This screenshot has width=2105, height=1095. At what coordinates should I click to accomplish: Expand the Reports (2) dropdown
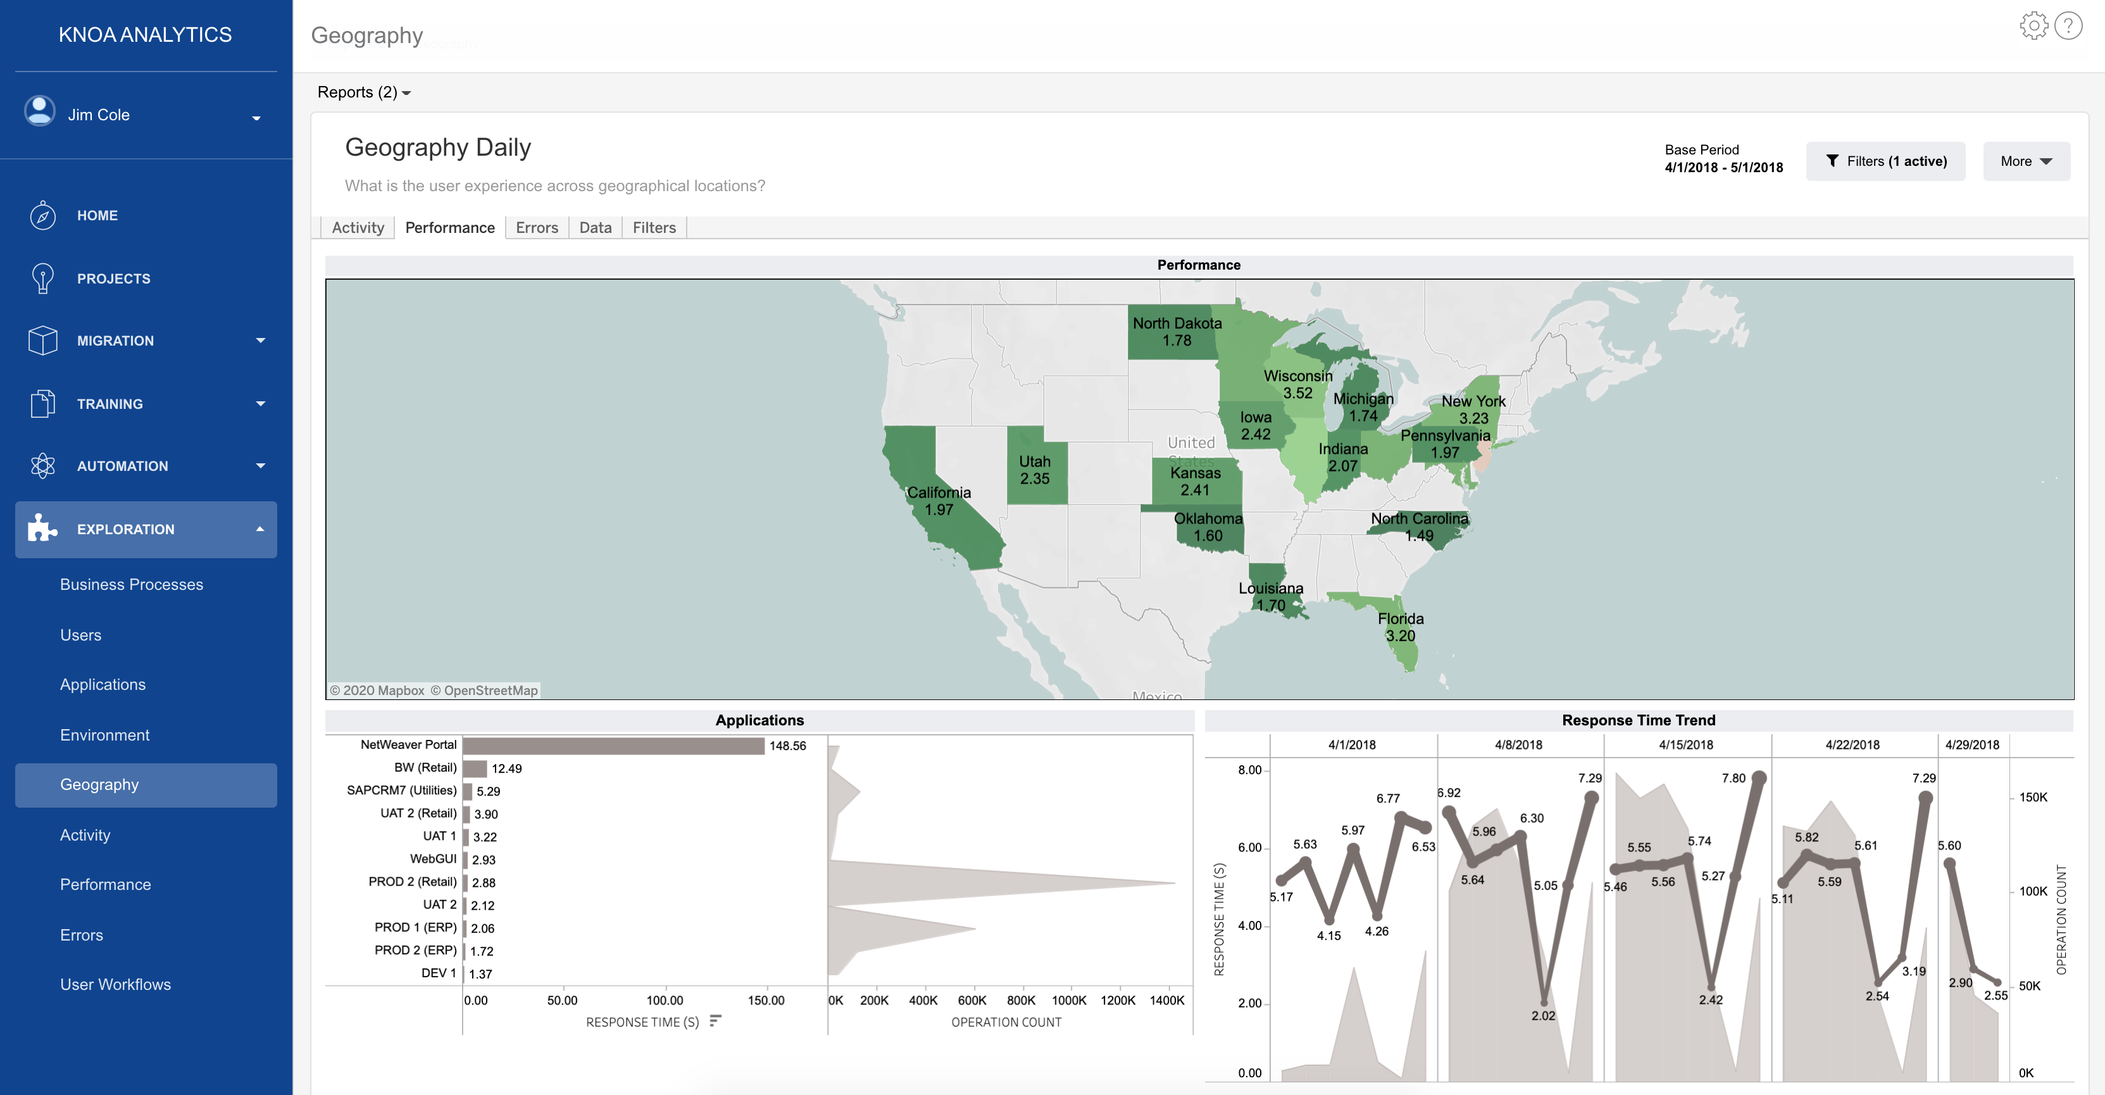[364, 92]
